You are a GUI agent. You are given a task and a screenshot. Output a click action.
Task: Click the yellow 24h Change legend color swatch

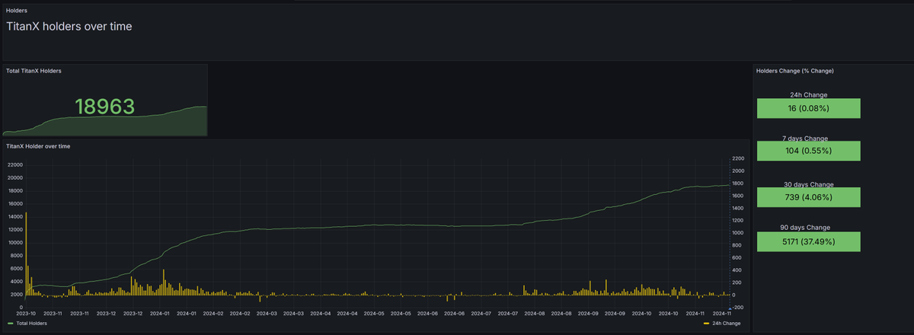(706, 324)
